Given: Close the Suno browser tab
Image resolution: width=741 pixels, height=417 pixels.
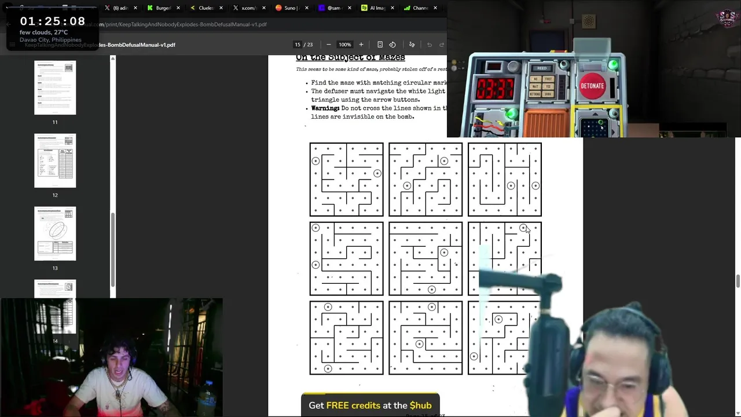Looking at the screenshot, I should tap(306, 8).
